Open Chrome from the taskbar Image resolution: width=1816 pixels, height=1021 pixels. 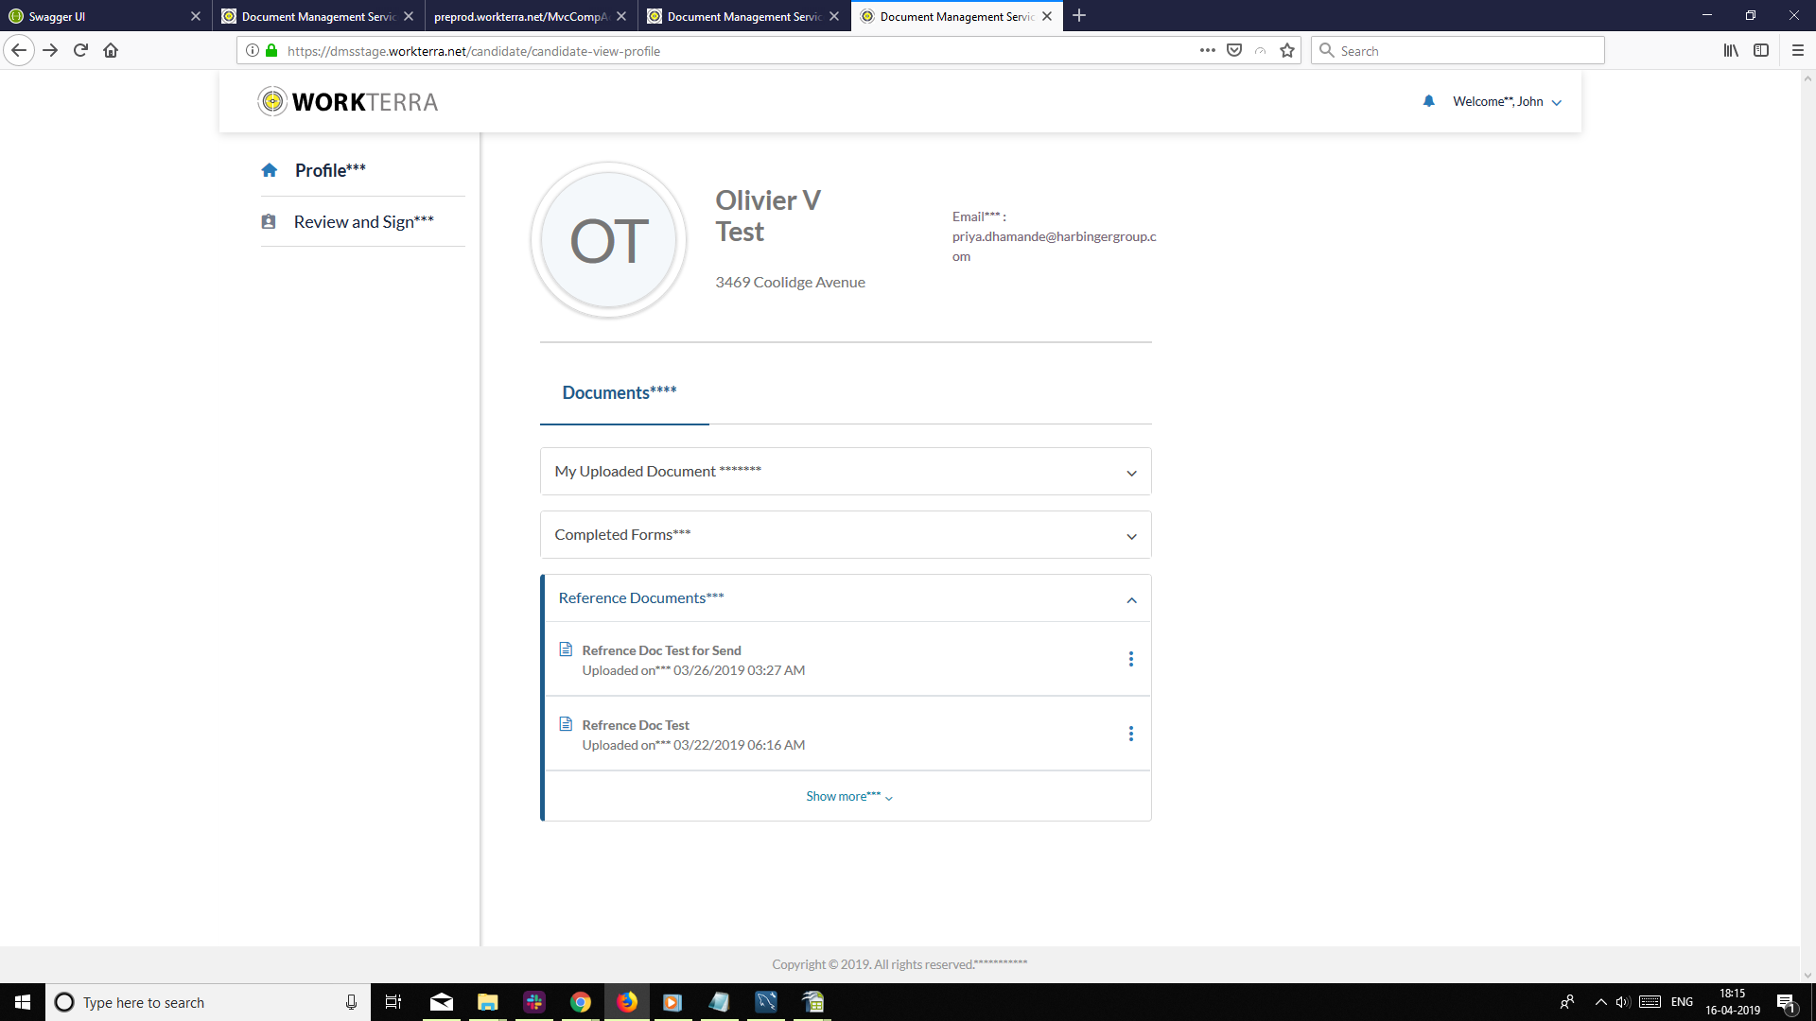[581, 1002]
